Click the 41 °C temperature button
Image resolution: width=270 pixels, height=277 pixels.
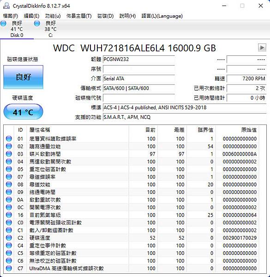pyautogui.click(x=24, y=112)
